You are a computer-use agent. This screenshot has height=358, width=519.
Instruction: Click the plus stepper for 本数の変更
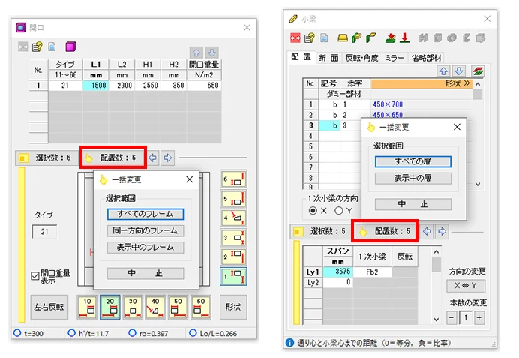pos(478,318)
